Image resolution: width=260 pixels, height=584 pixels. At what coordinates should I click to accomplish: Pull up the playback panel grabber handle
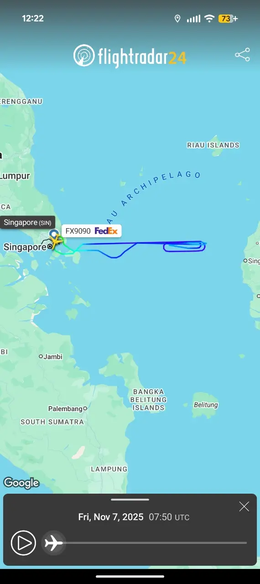tap(130, 500)
